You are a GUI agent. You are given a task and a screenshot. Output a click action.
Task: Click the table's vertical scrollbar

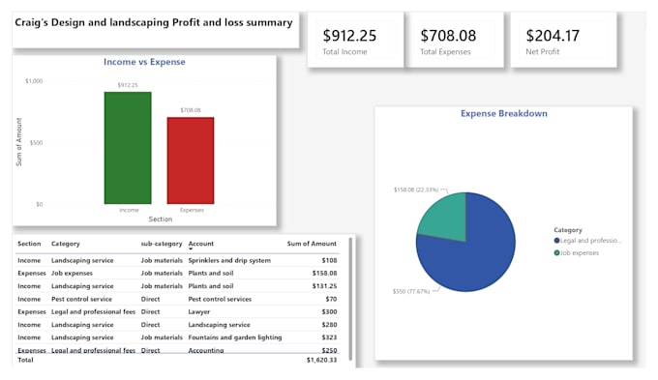(x=351, y=299)
